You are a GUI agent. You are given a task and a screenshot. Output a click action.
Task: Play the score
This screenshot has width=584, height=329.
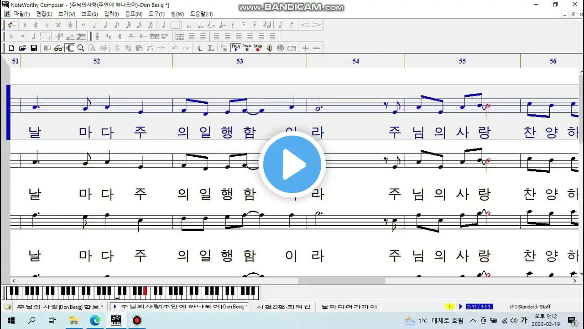tap(236, 48)
